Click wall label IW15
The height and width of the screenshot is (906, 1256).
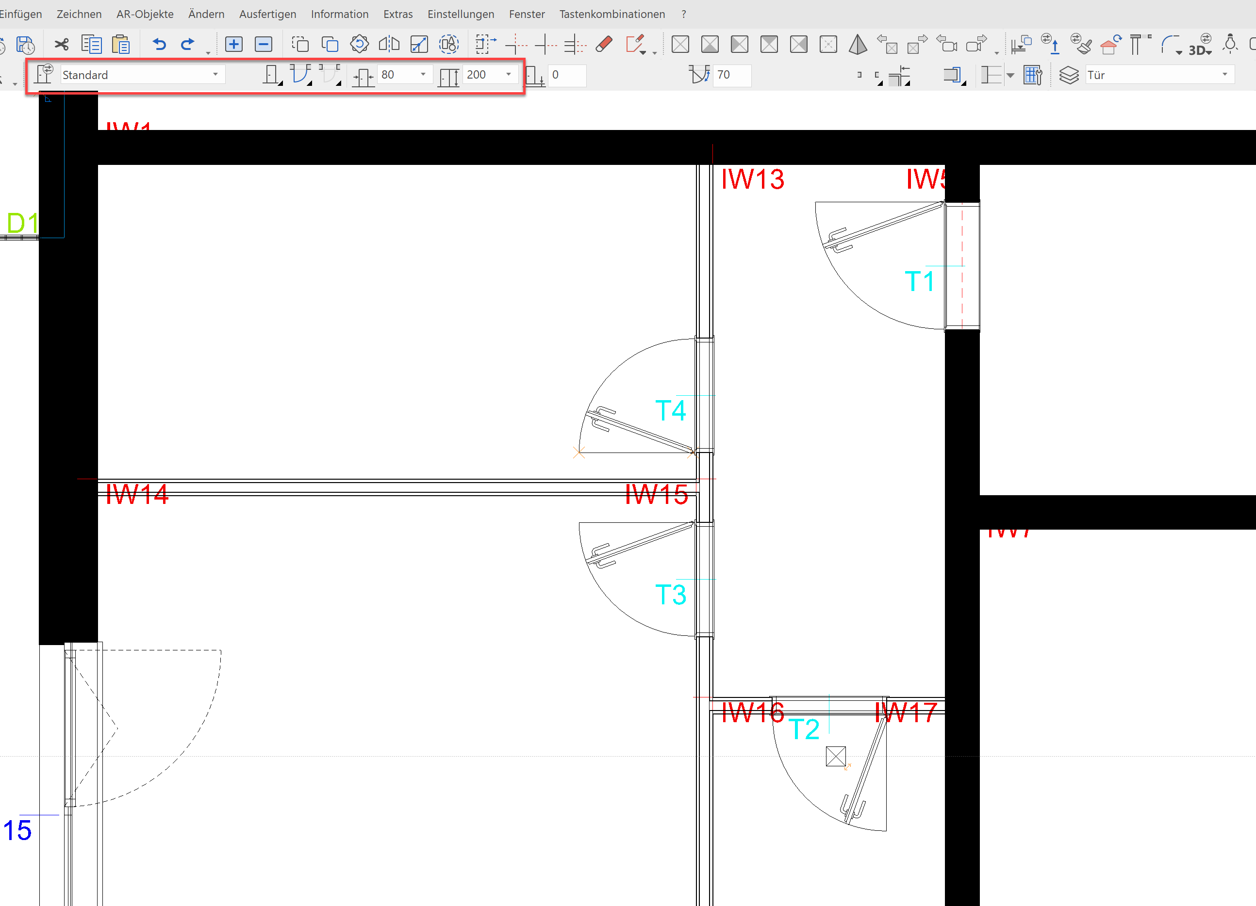pos(656,494)
